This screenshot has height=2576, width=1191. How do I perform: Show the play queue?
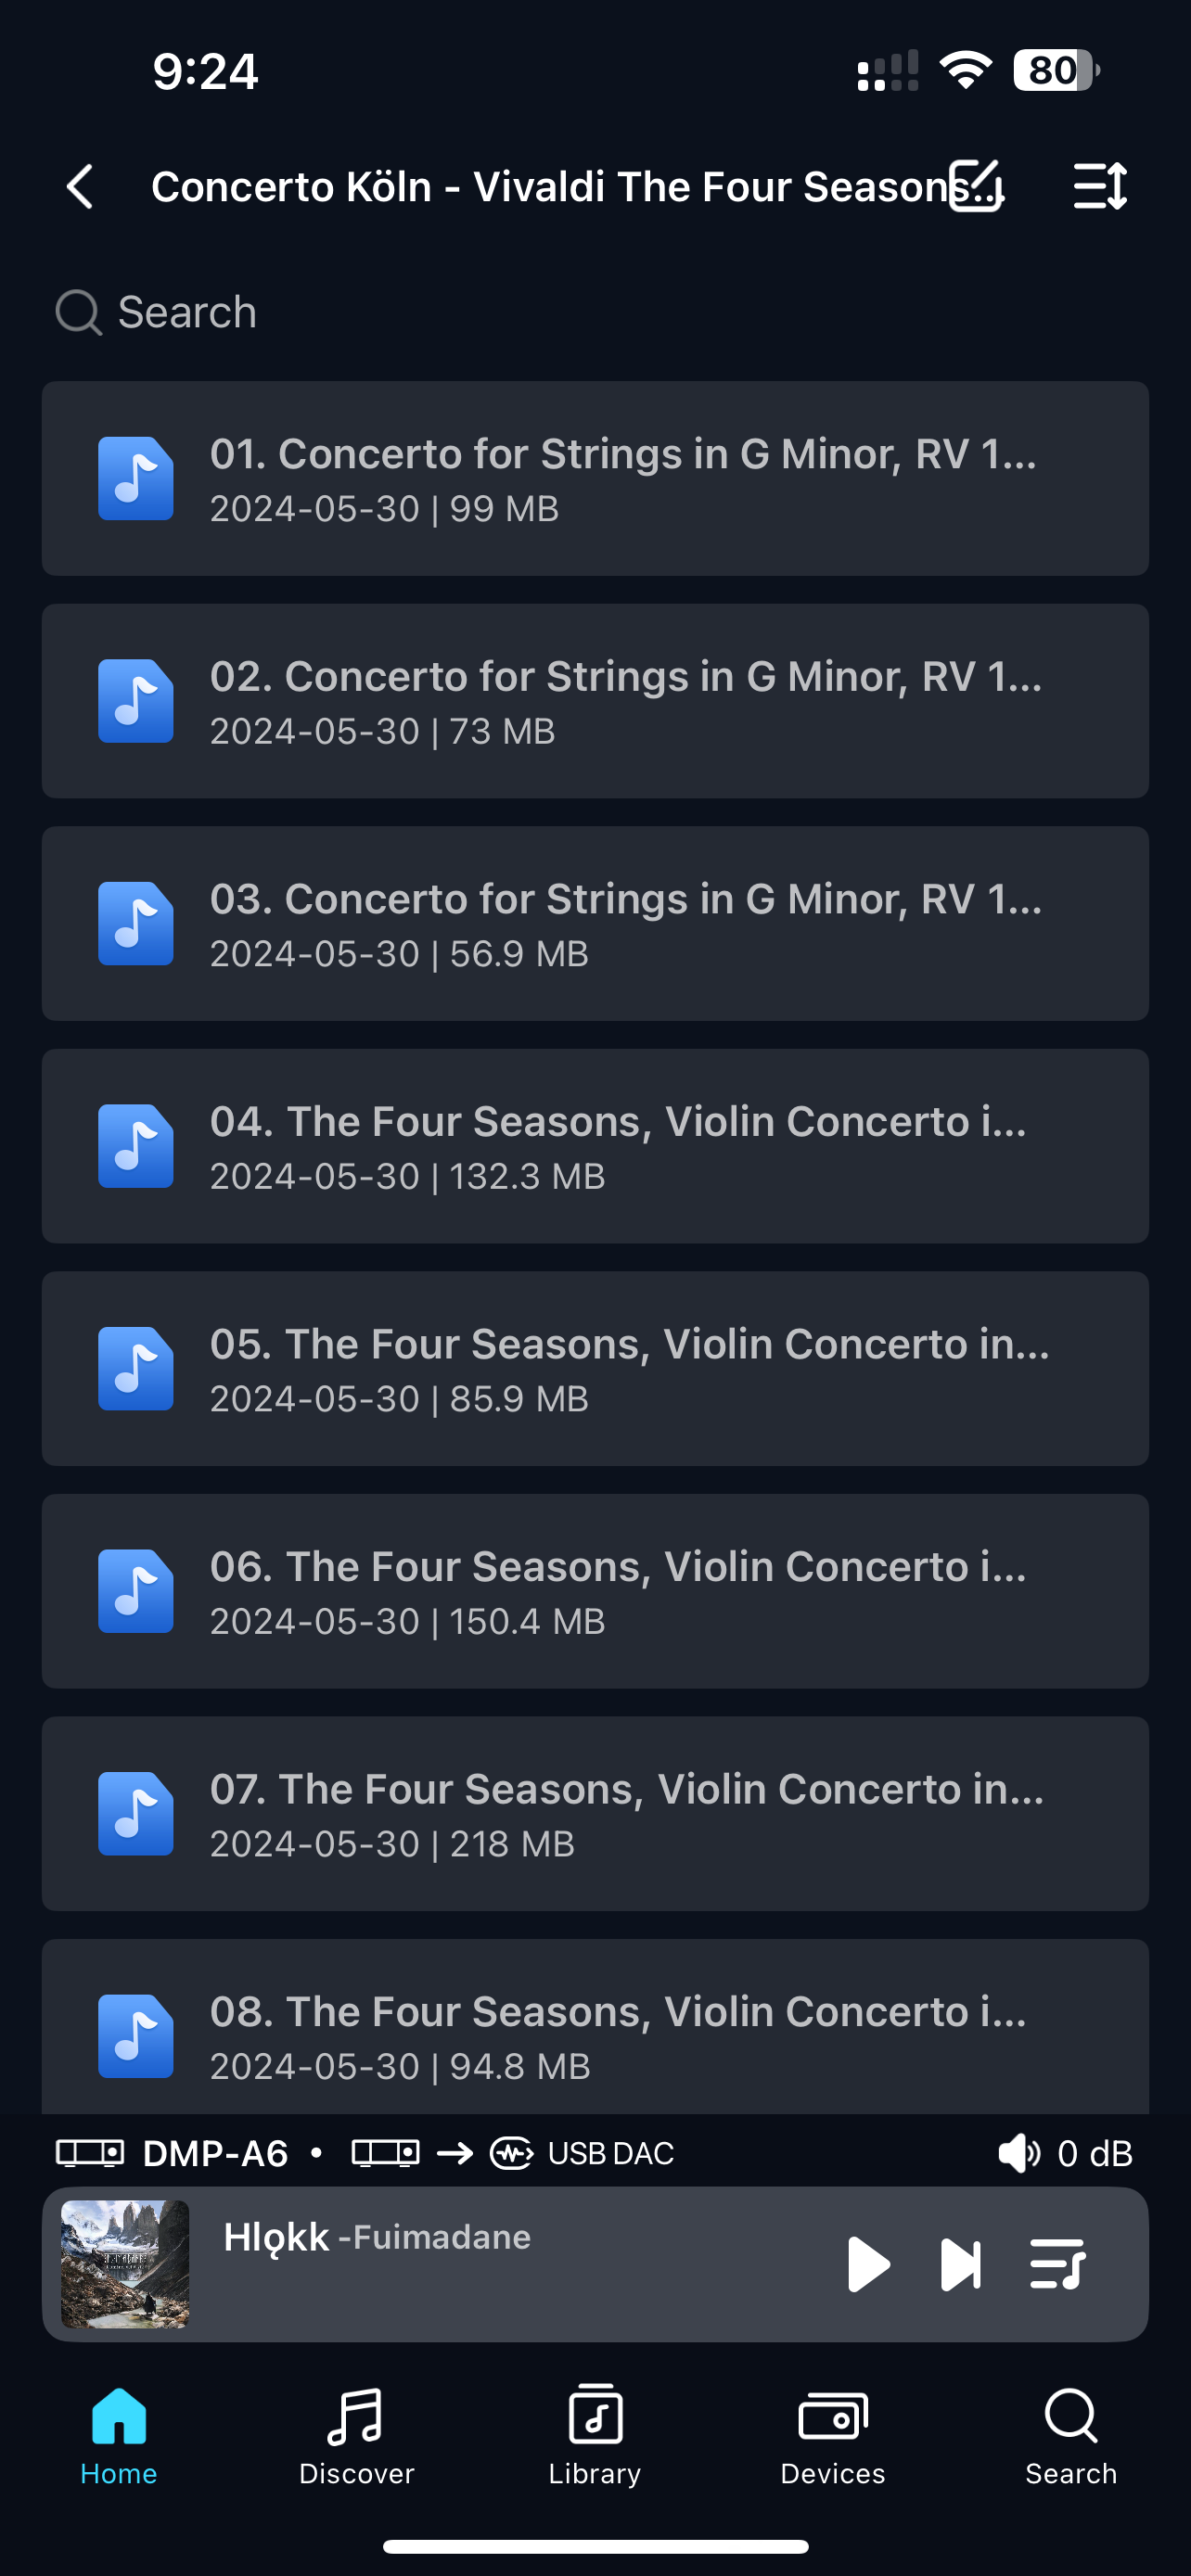pyautogui.click(x=1057, y=2264)
